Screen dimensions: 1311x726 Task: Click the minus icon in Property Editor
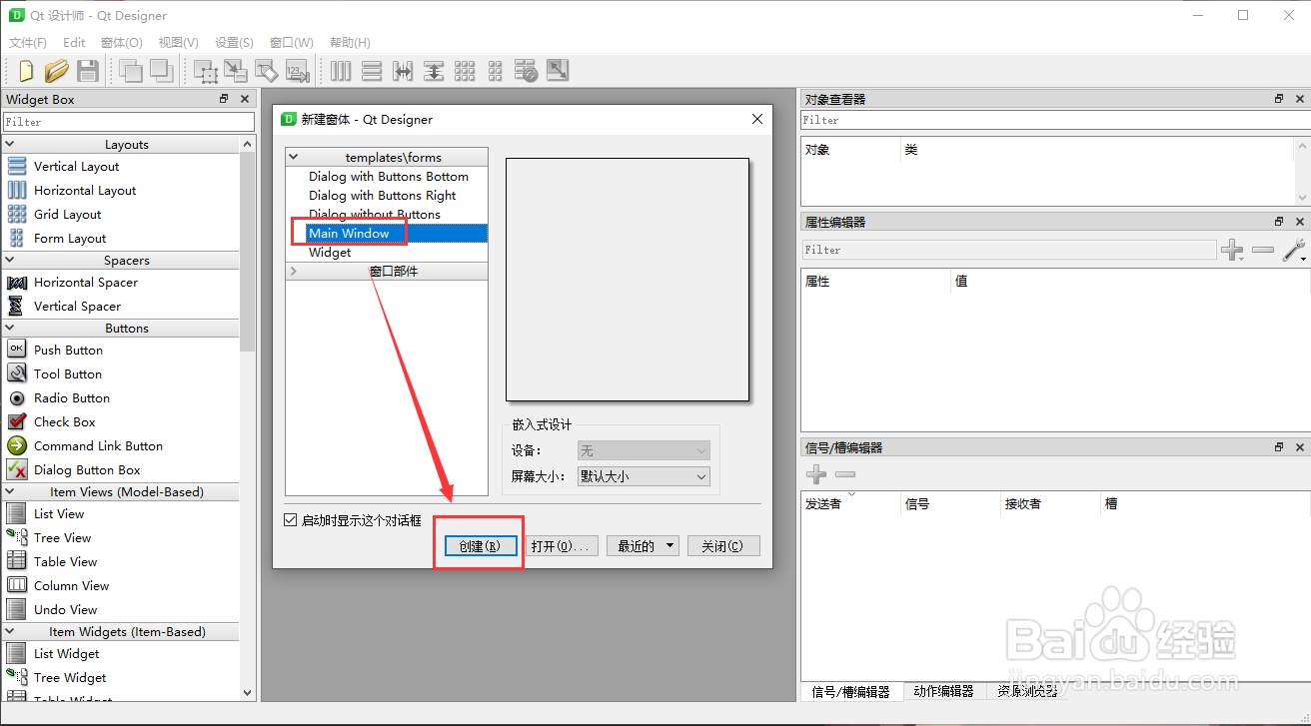click(1263, 250)
